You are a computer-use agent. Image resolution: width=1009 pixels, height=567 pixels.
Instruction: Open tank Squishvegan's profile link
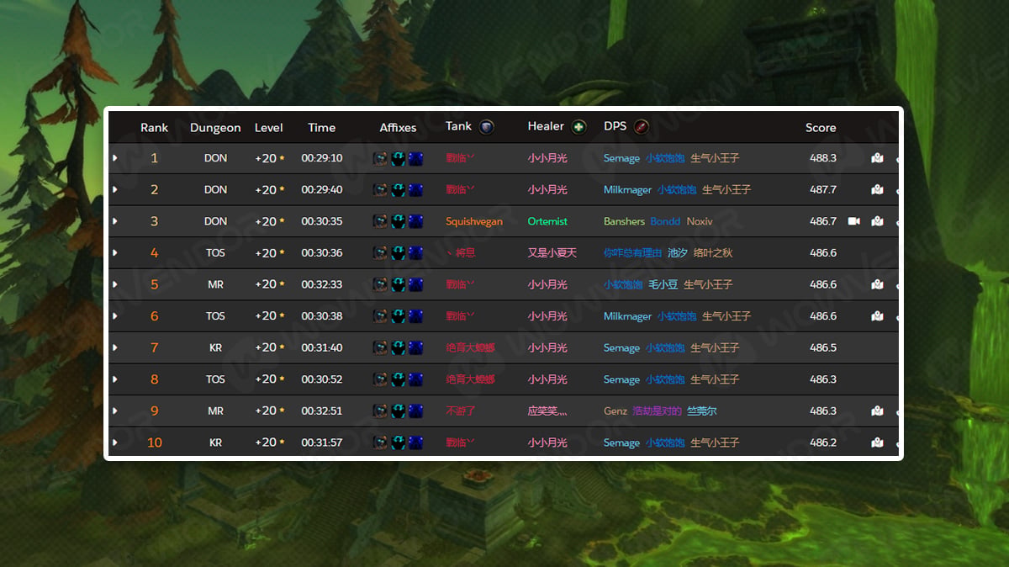474,221
